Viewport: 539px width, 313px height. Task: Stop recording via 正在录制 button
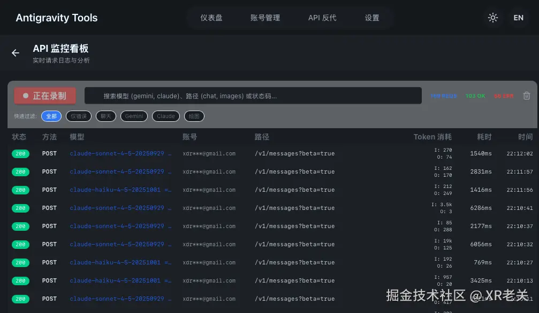point(45,96)
